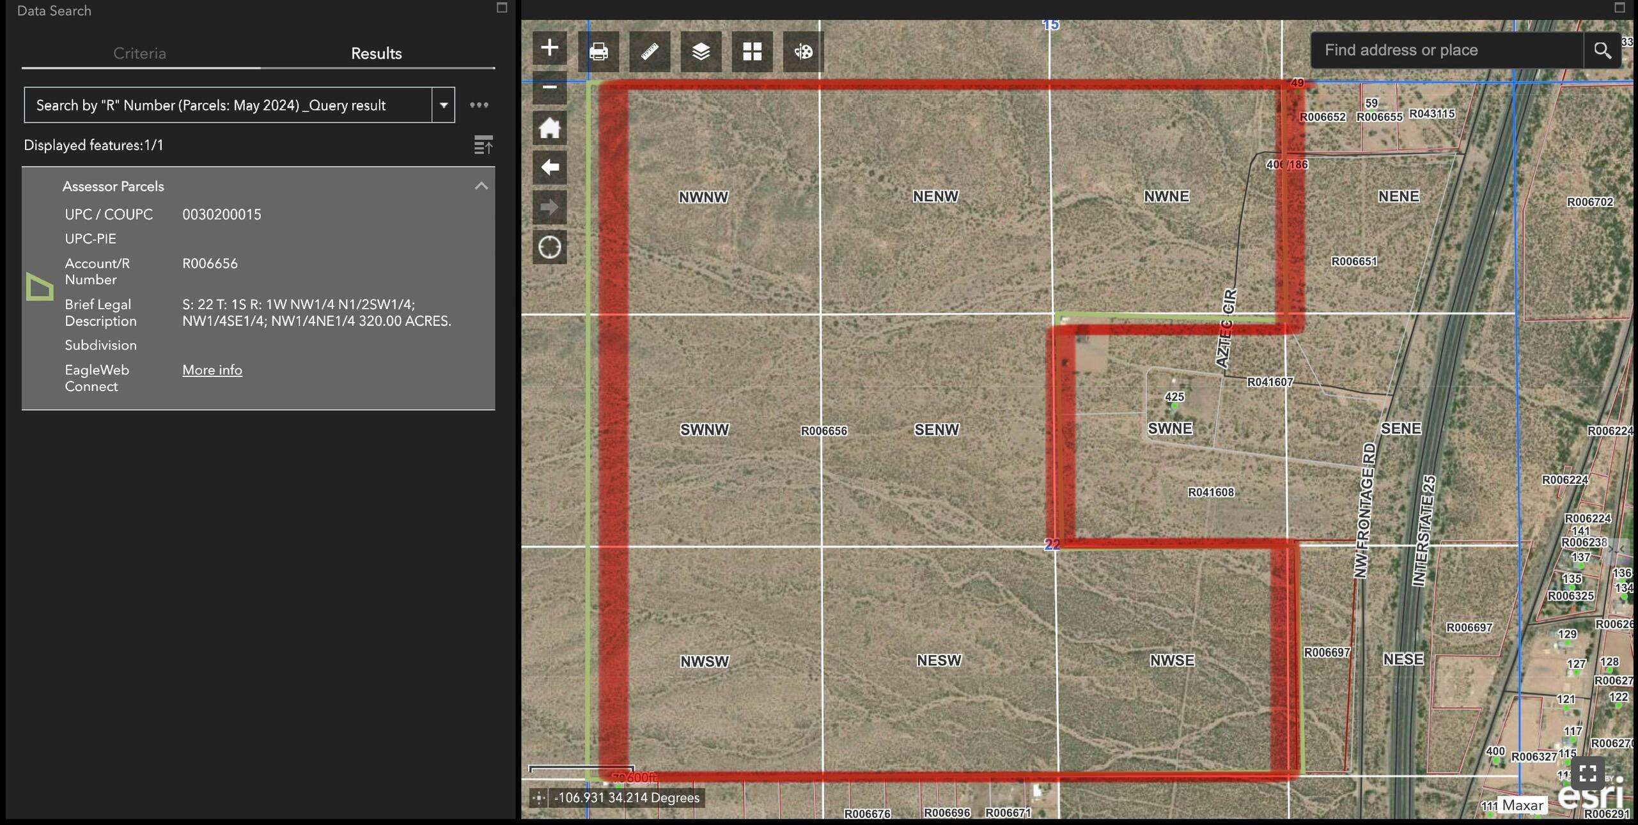1638x825 pixels.
Task: Zoom in on the map
Action: click(549, 47)
